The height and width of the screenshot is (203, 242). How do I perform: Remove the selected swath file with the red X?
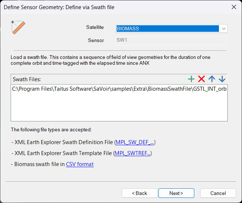(x=201, y=79)
